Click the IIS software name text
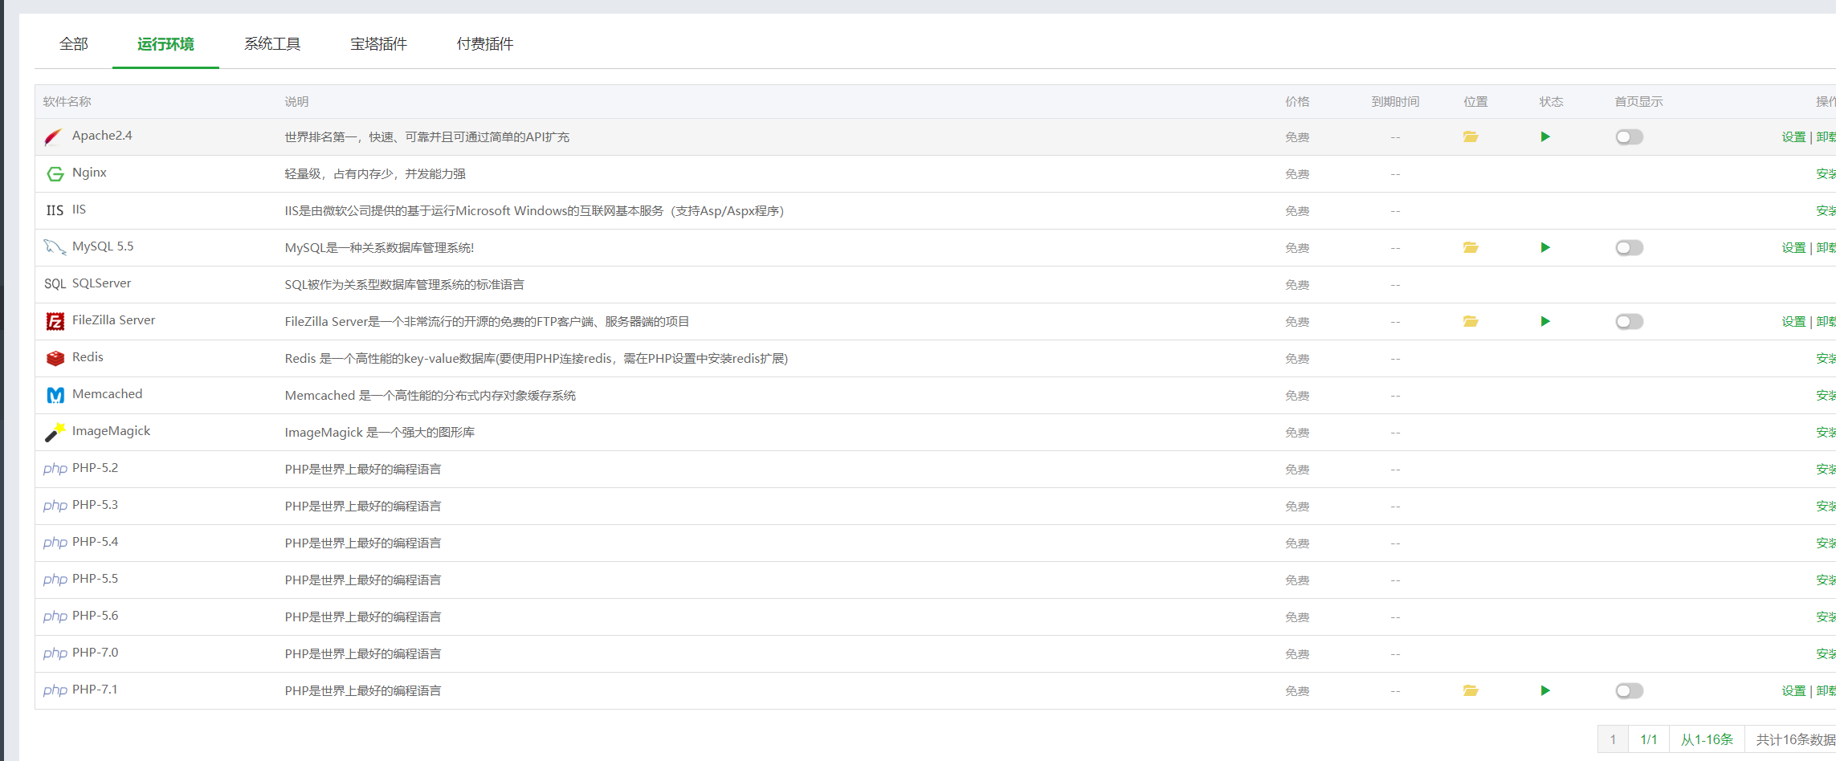Viewport: 1836px width, 761px height. click(79, 210)
